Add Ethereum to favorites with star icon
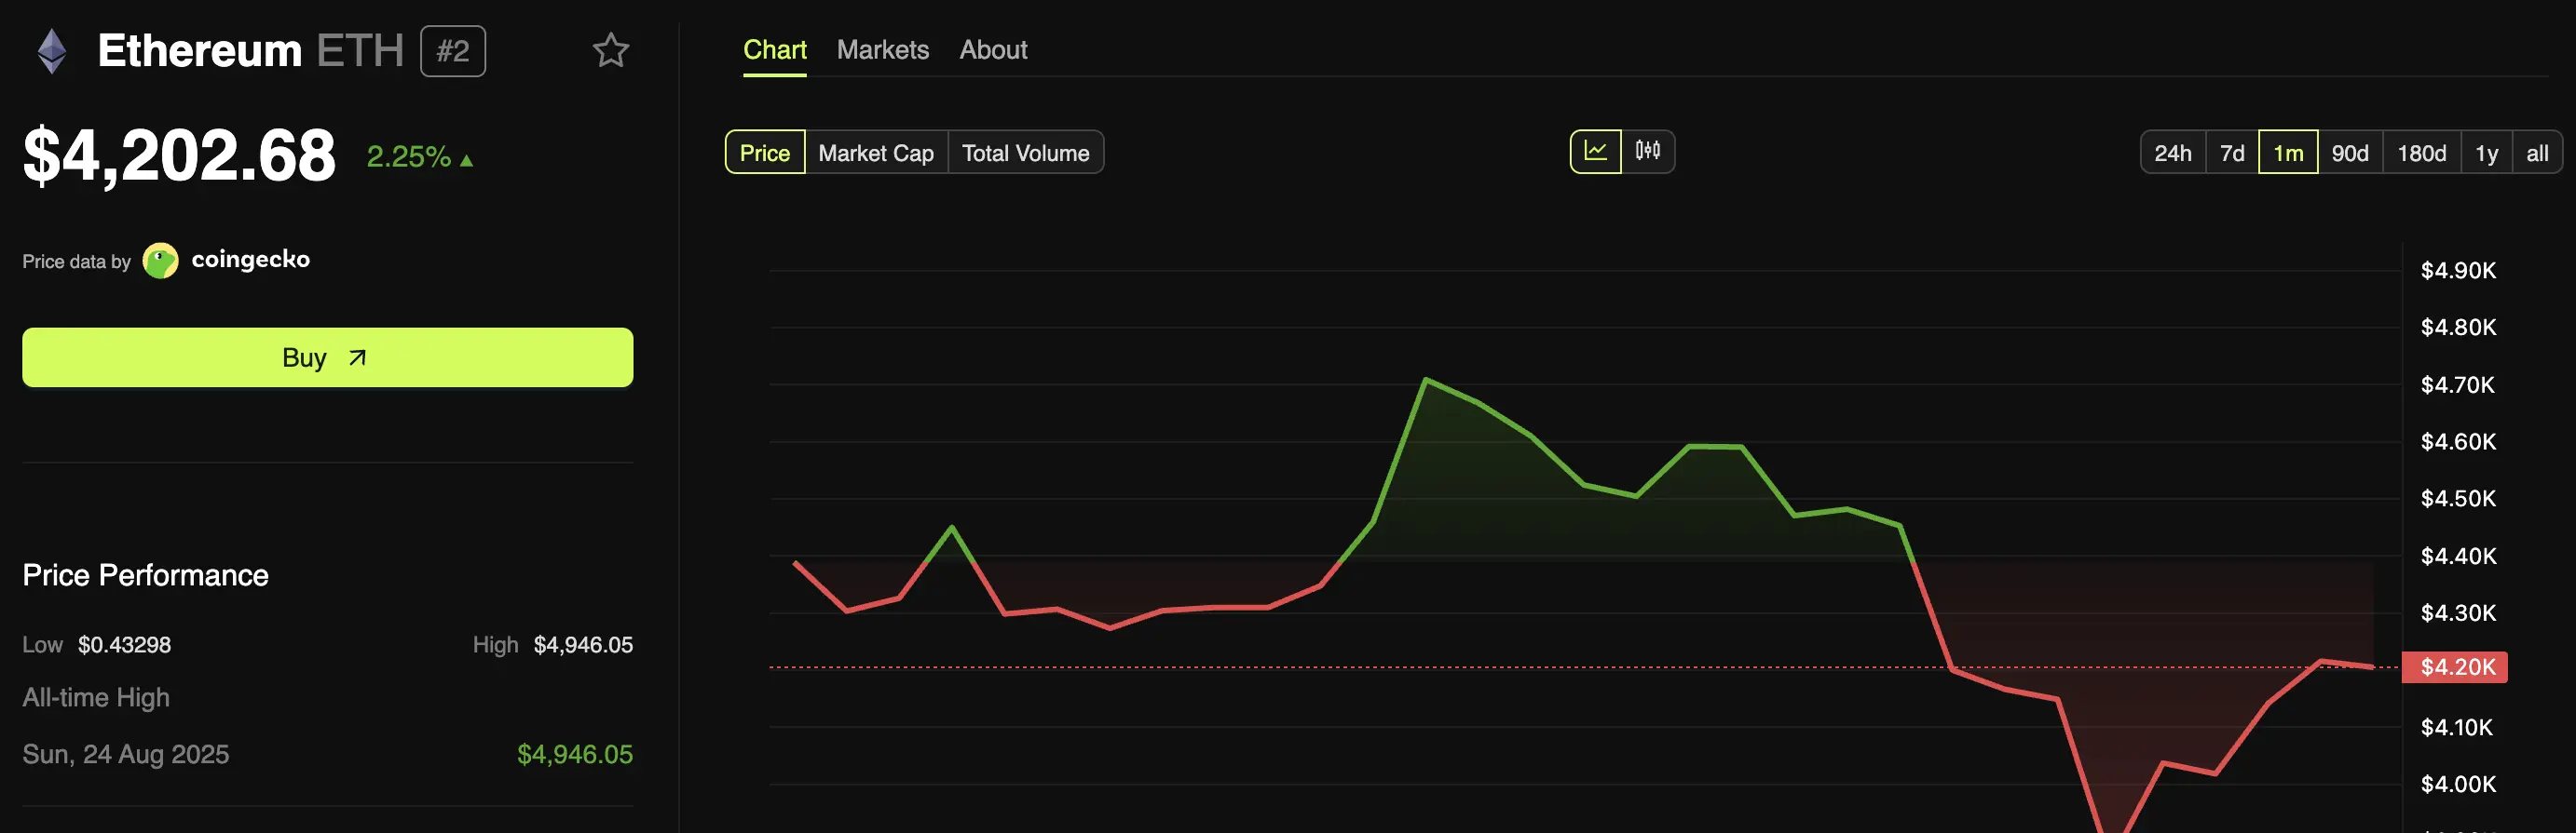 coord(610,50)
